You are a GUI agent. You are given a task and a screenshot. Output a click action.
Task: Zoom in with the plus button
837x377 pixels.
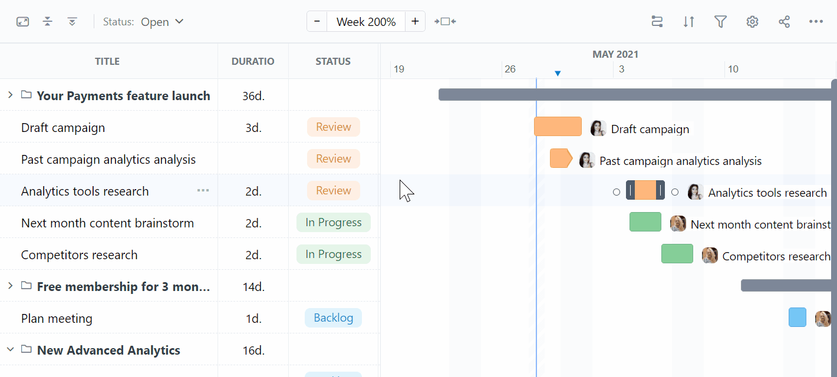pyautogui.click(x=415, y=22)
